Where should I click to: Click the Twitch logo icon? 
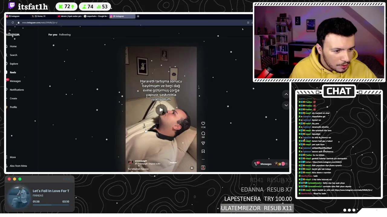(x=12, y=6)
